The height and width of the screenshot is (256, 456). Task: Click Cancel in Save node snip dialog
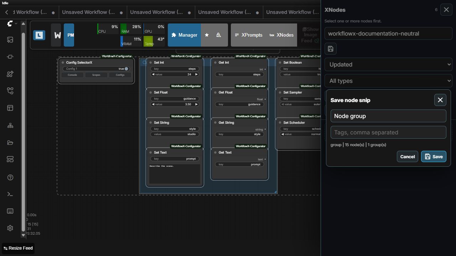408,156
